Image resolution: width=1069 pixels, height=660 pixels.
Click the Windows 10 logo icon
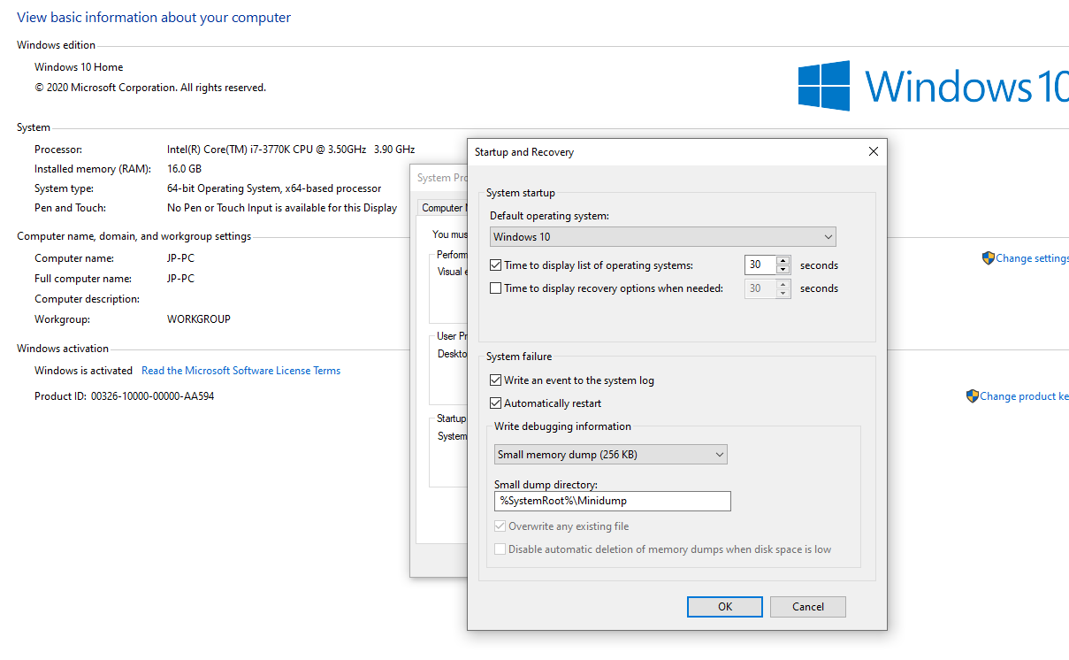[824, 86]
